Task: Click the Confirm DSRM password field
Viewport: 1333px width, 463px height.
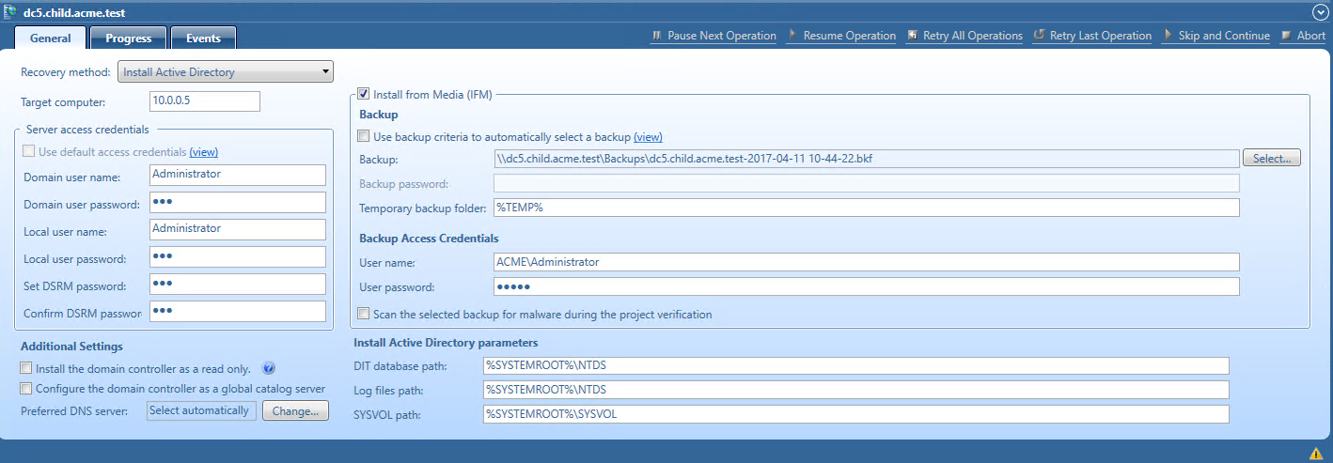Action: point(238,311)
